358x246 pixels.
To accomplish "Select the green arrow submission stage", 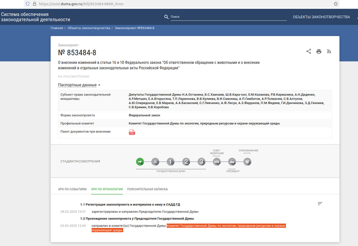I will coord(140,162).
